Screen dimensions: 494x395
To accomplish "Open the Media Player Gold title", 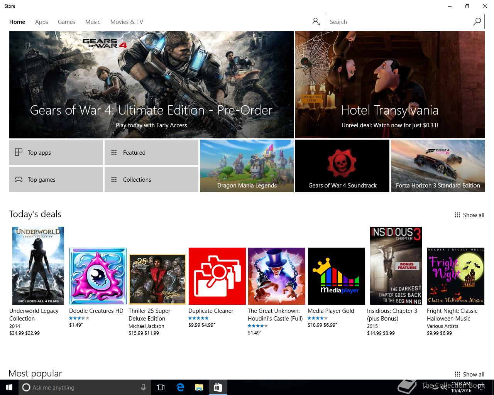I will point(331,311).
